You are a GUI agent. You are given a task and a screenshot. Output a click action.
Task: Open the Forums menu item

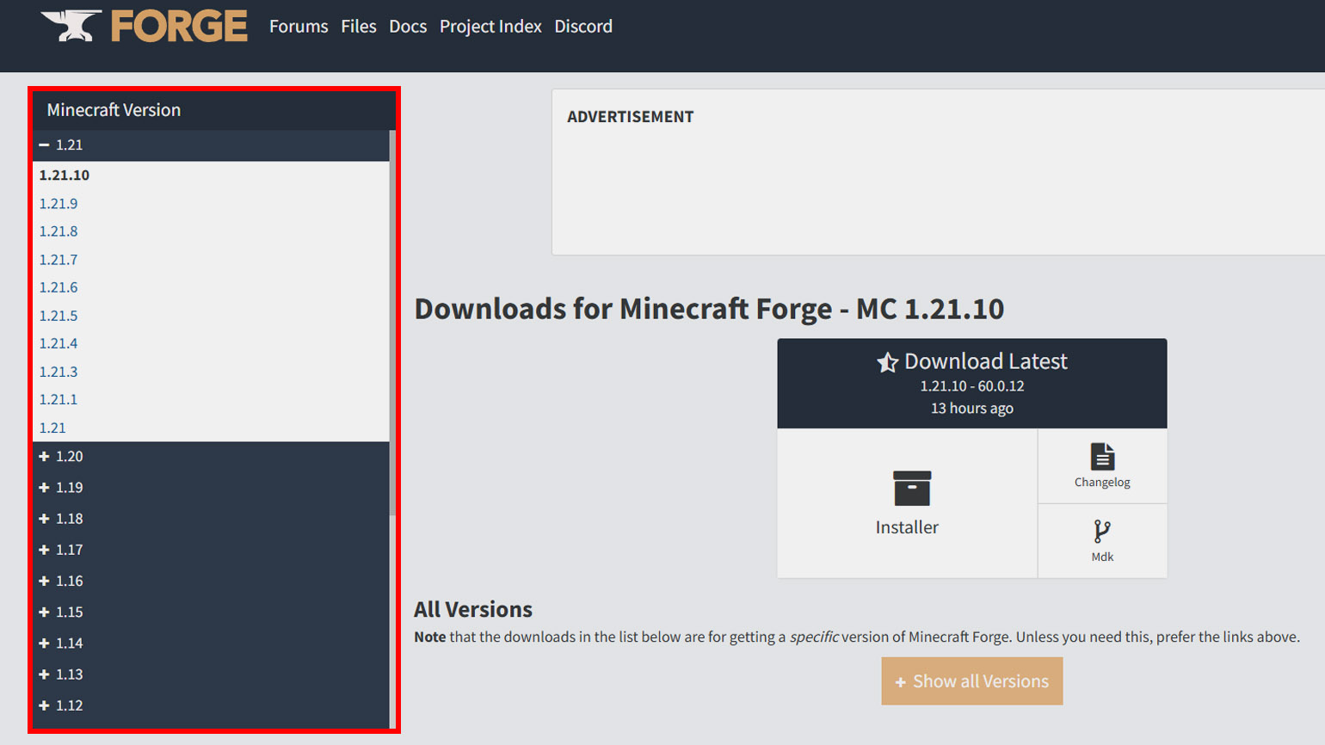298,27
